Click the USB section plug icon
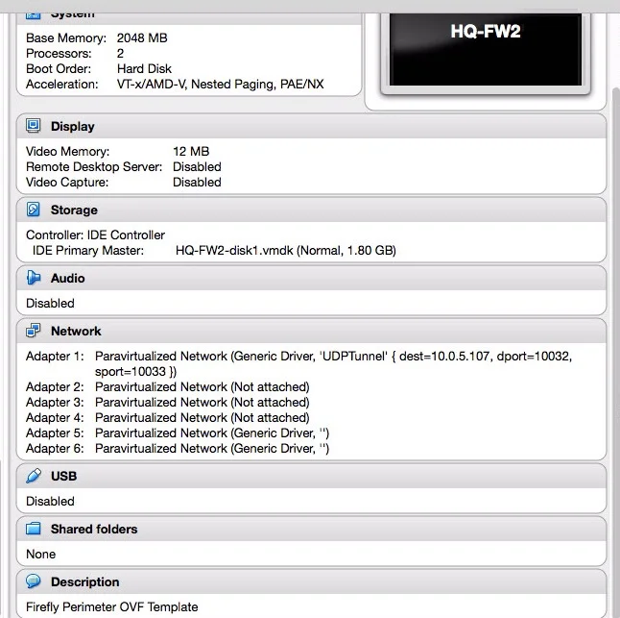This screenshot has height=618, width=620. [x=34, y=476]
